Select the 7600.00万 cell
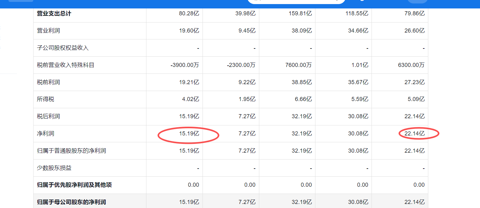 [x=298, y=65]
